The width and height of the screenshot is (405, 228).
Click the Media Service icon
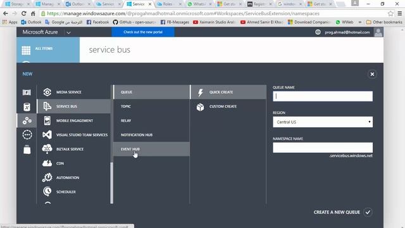47,92
